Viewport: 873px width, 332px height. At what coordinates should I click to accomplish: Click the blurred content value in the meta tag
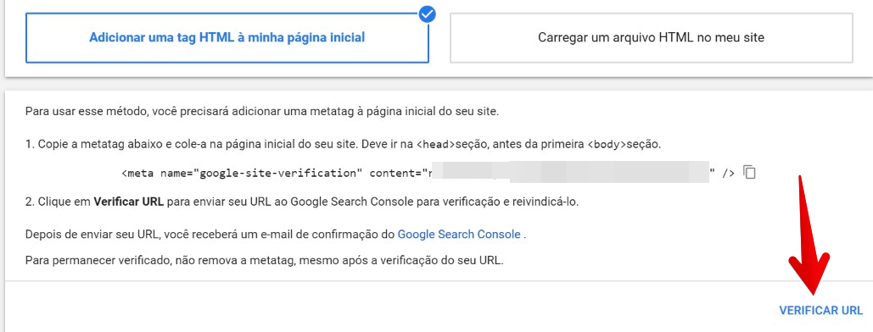[x=568, y=173]
